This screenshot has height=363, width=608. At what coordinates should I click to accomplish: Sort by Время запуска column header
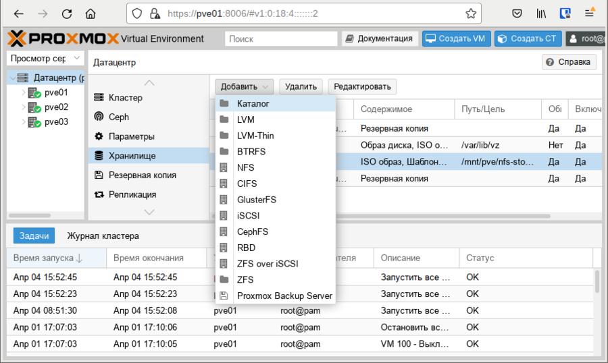pyautogui.click(x=57, y=258)
